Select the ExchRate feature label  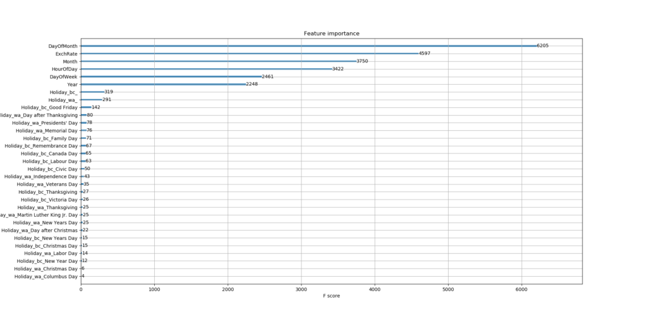(x=66, y=54)
